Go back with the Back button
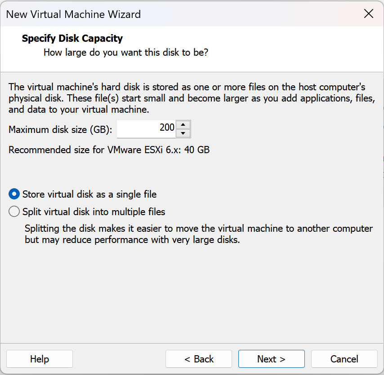The height and width of the screenshot is (375, 384). click(199, 359)
